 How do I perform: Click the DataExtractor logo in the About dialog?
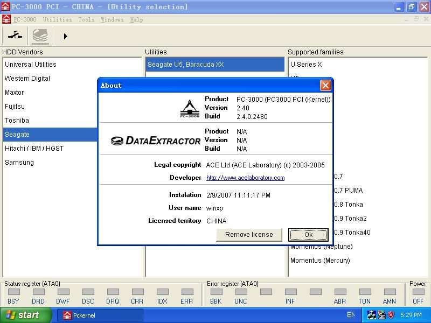click(x=156, y=141)
